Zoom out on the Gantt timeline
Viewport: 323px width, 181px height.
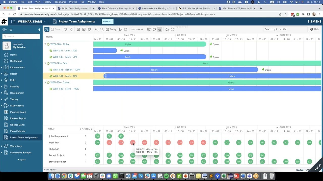point(102,29)
